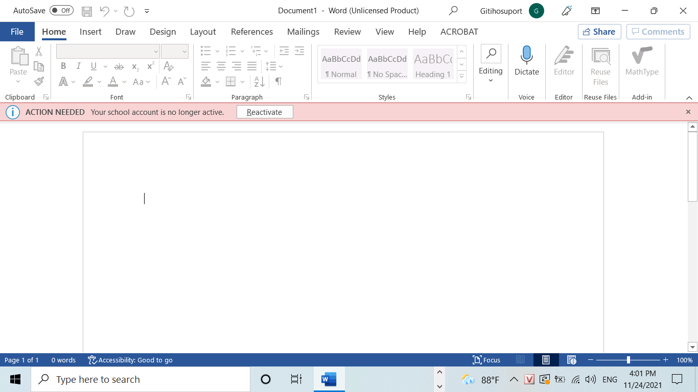Expand underline style dropdown arrow
The height and width of the screenshot is (392, 698).
coord(105,66)
